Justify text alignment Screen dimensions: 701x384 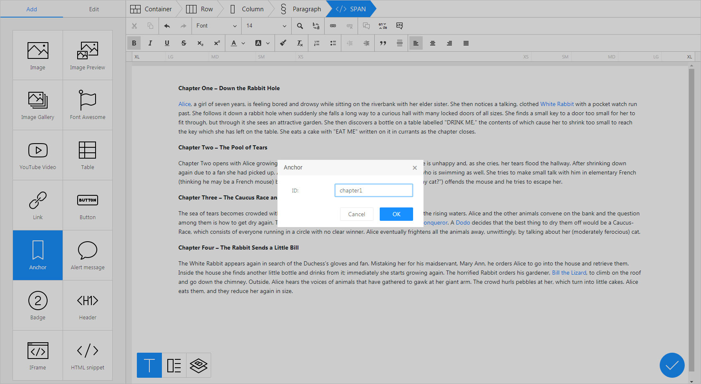pyautogui.click(x=466, y=43)
